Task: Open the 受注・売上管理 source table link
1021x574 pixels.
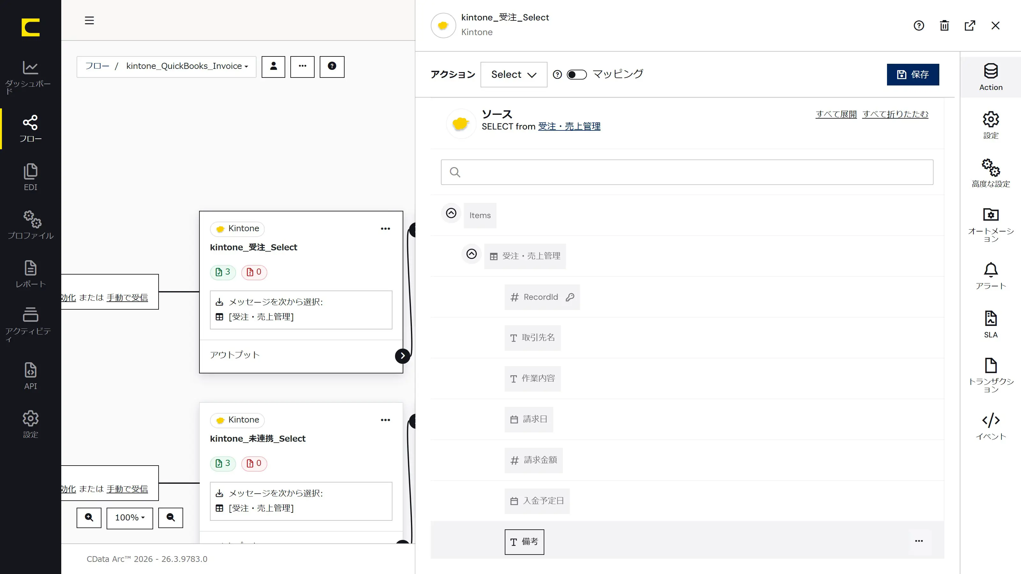Action: pyautogui.click(x=569, y=126)
